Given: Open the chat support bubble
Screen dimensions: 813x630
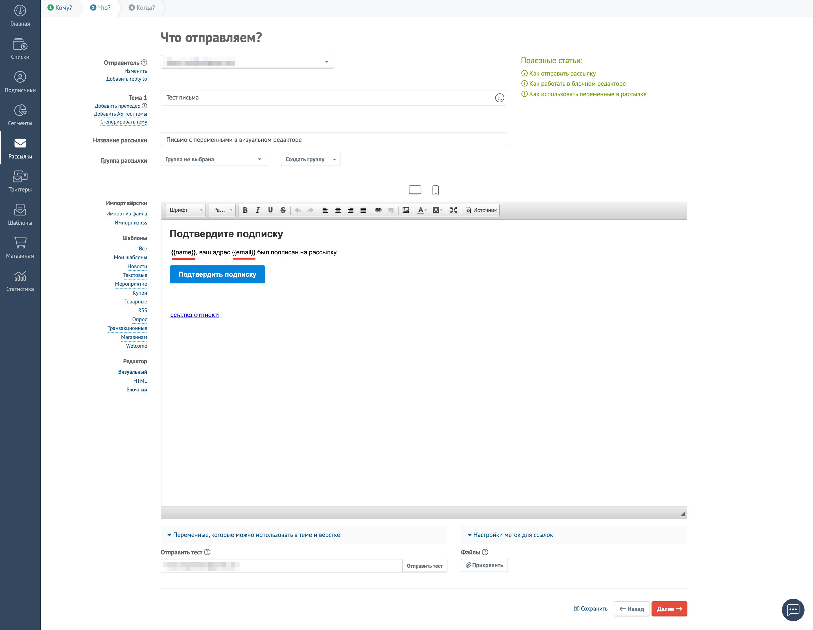Looking at the screenshot, I should tap(793, 610).
